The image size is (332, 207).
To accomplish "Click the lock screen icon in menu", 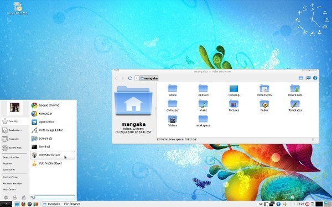I will 24,197.
